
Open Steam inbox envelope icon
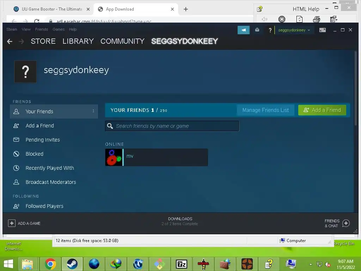coord(257,30)
